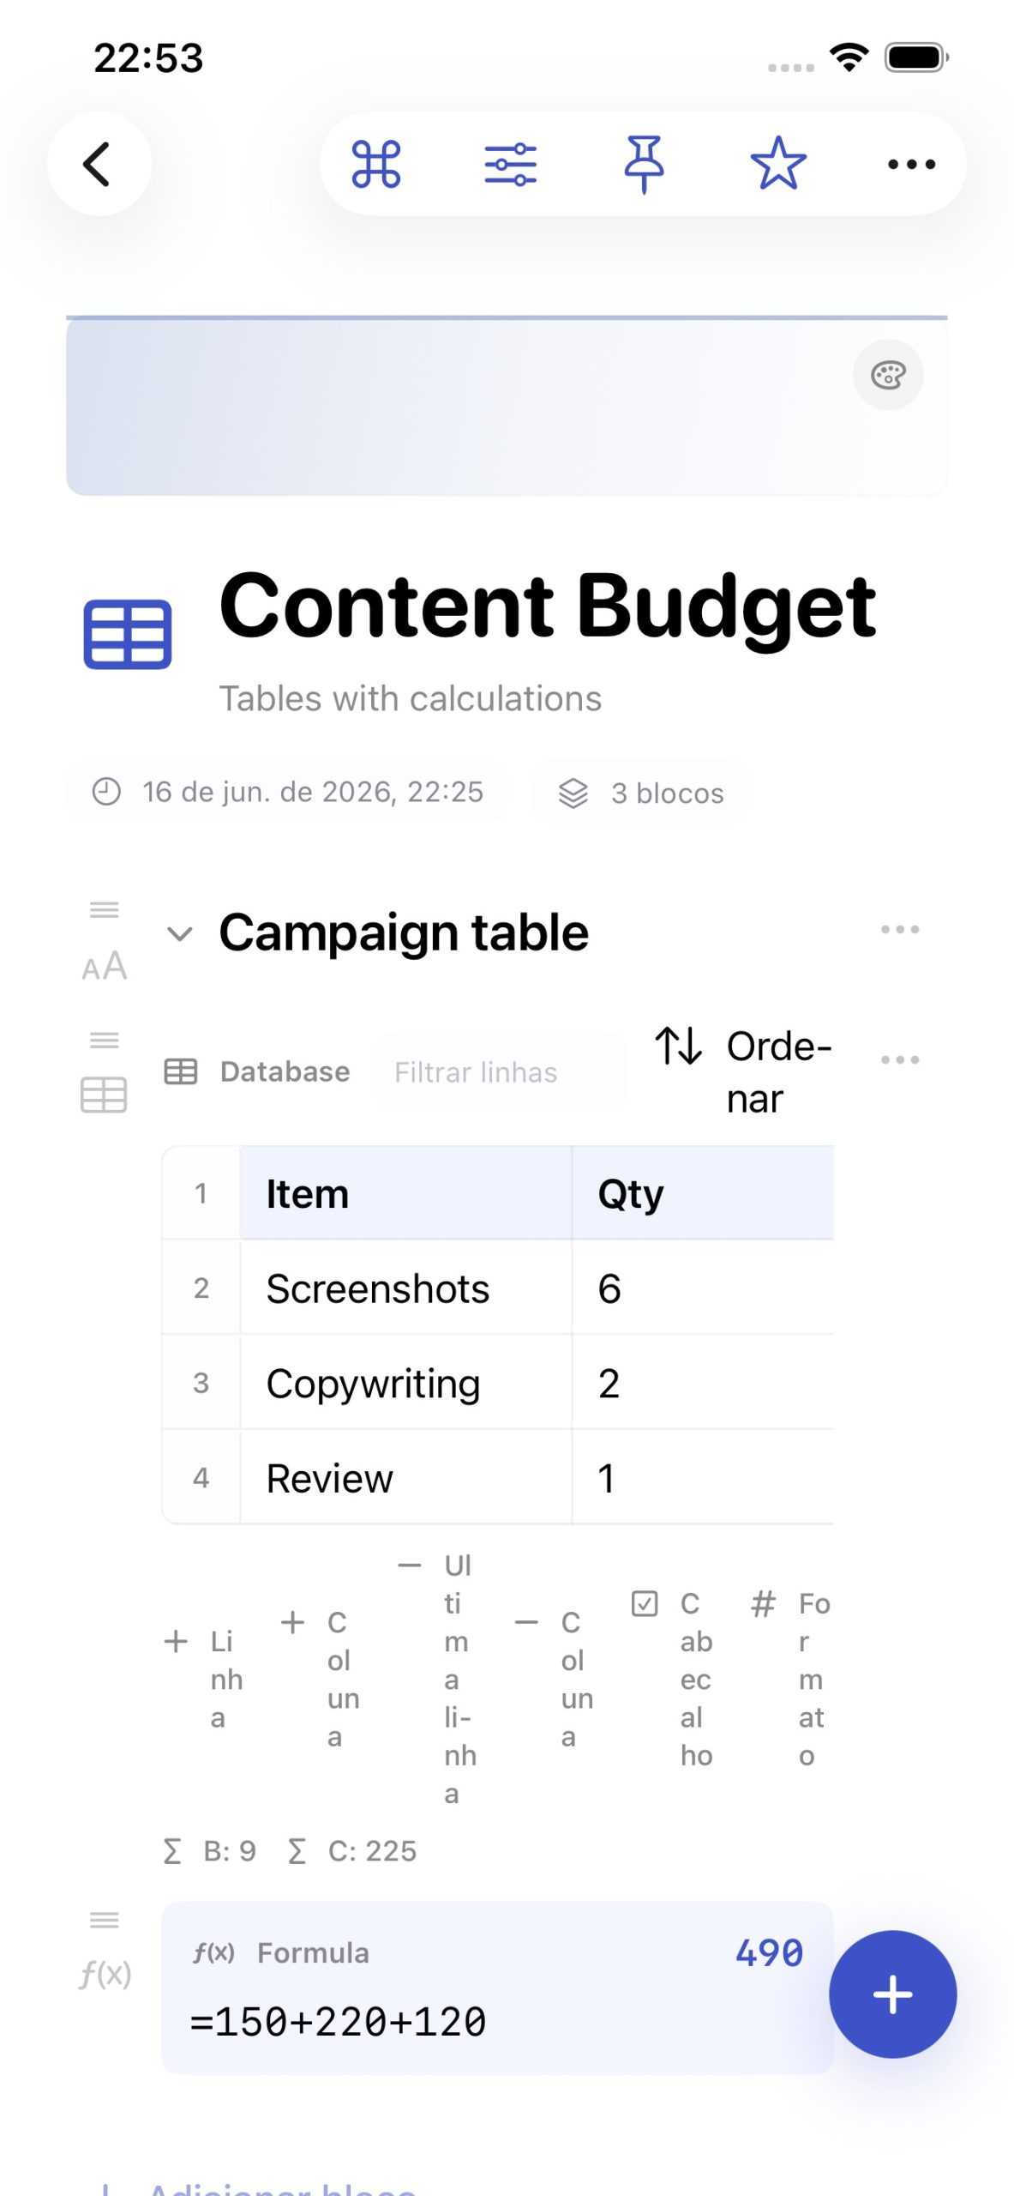Add a row with the Linha button
Screen dimensions: 1014x2196
[x=204, y=1679]
